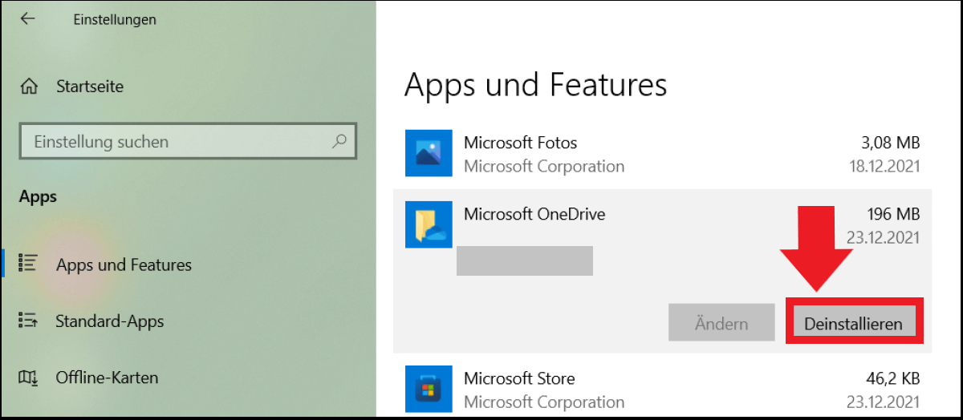Screen dimensions: 963x420
Task: Open the Standard-Apps settings page
Action: [109, 321]
